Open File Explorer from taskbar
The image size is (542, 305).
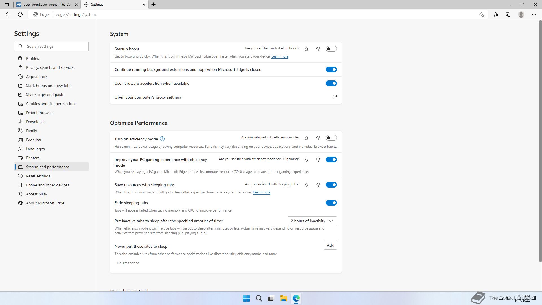(283, 299)
